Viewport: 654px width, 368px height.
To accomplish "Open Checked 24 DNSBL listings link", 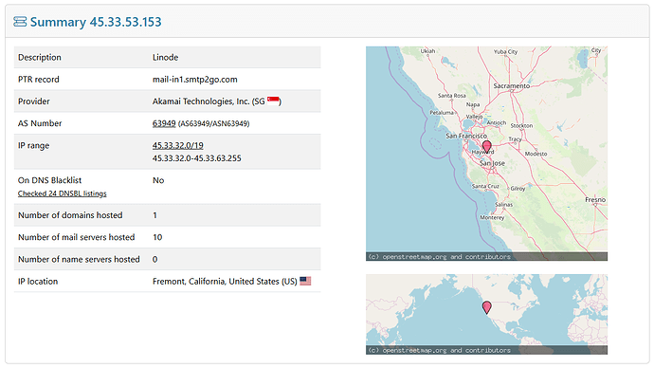I will (x=63, y=193).
